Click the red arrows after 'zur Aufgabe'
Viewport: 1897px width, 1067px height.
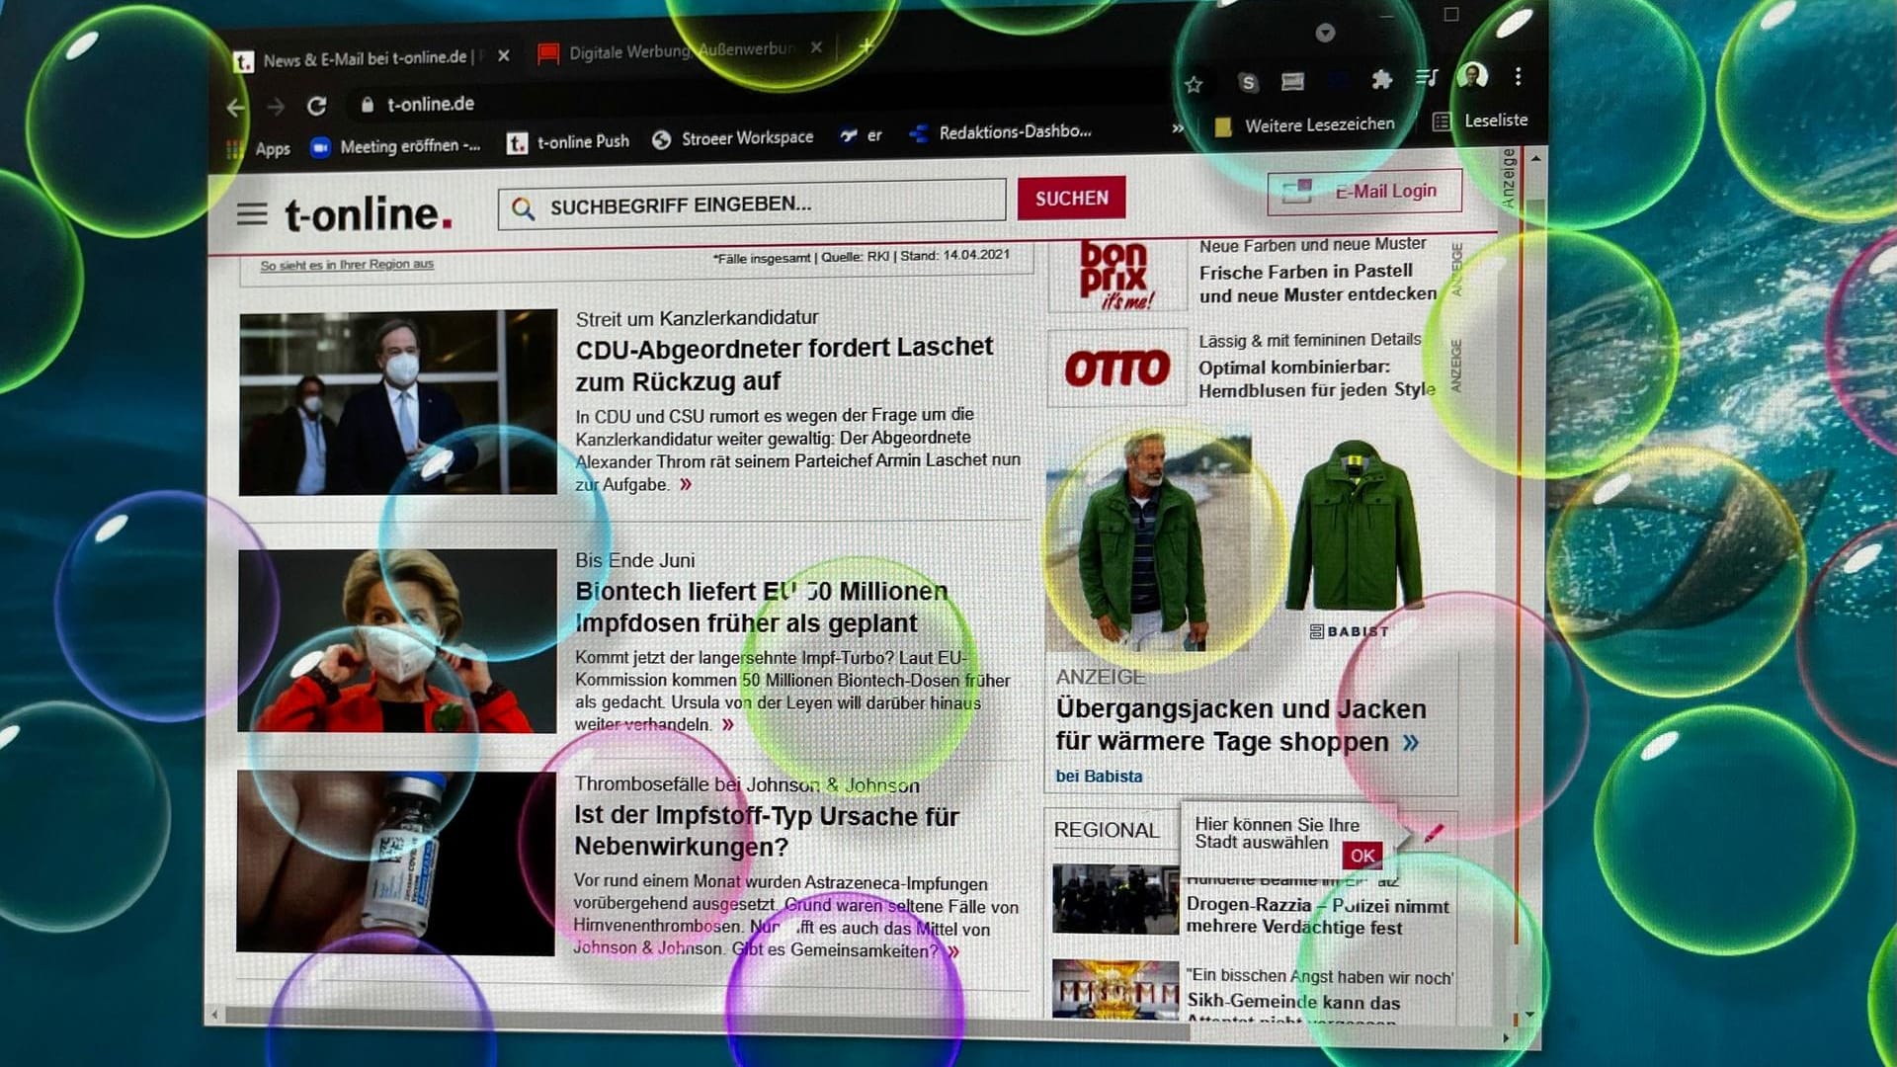[x=686, y=484]
